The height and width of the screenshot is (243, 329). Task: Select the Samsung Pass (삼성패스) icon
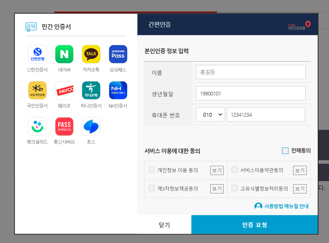coord(118,54)
